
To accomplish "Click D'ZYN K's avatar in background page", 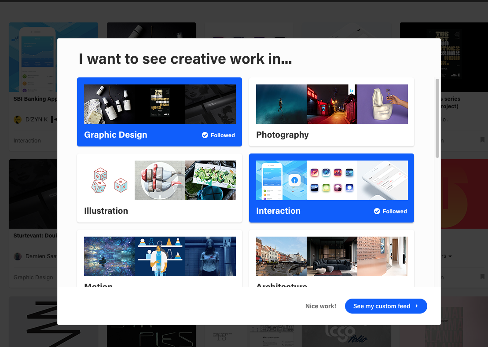I will (18, 119).
